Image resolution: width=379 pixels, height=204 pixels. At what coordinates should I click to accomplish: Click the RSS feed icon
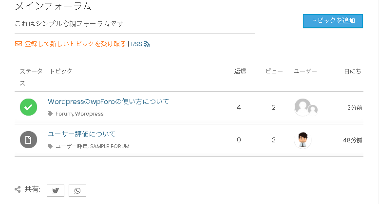pos(147,44)
